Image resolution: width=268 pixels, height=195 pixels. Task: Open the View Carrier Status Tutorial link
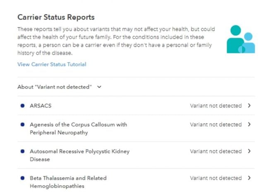[x=52, y=64]
